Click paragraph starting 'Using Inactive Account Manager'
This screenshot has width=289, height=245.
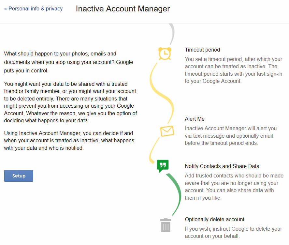coord(69,141)
